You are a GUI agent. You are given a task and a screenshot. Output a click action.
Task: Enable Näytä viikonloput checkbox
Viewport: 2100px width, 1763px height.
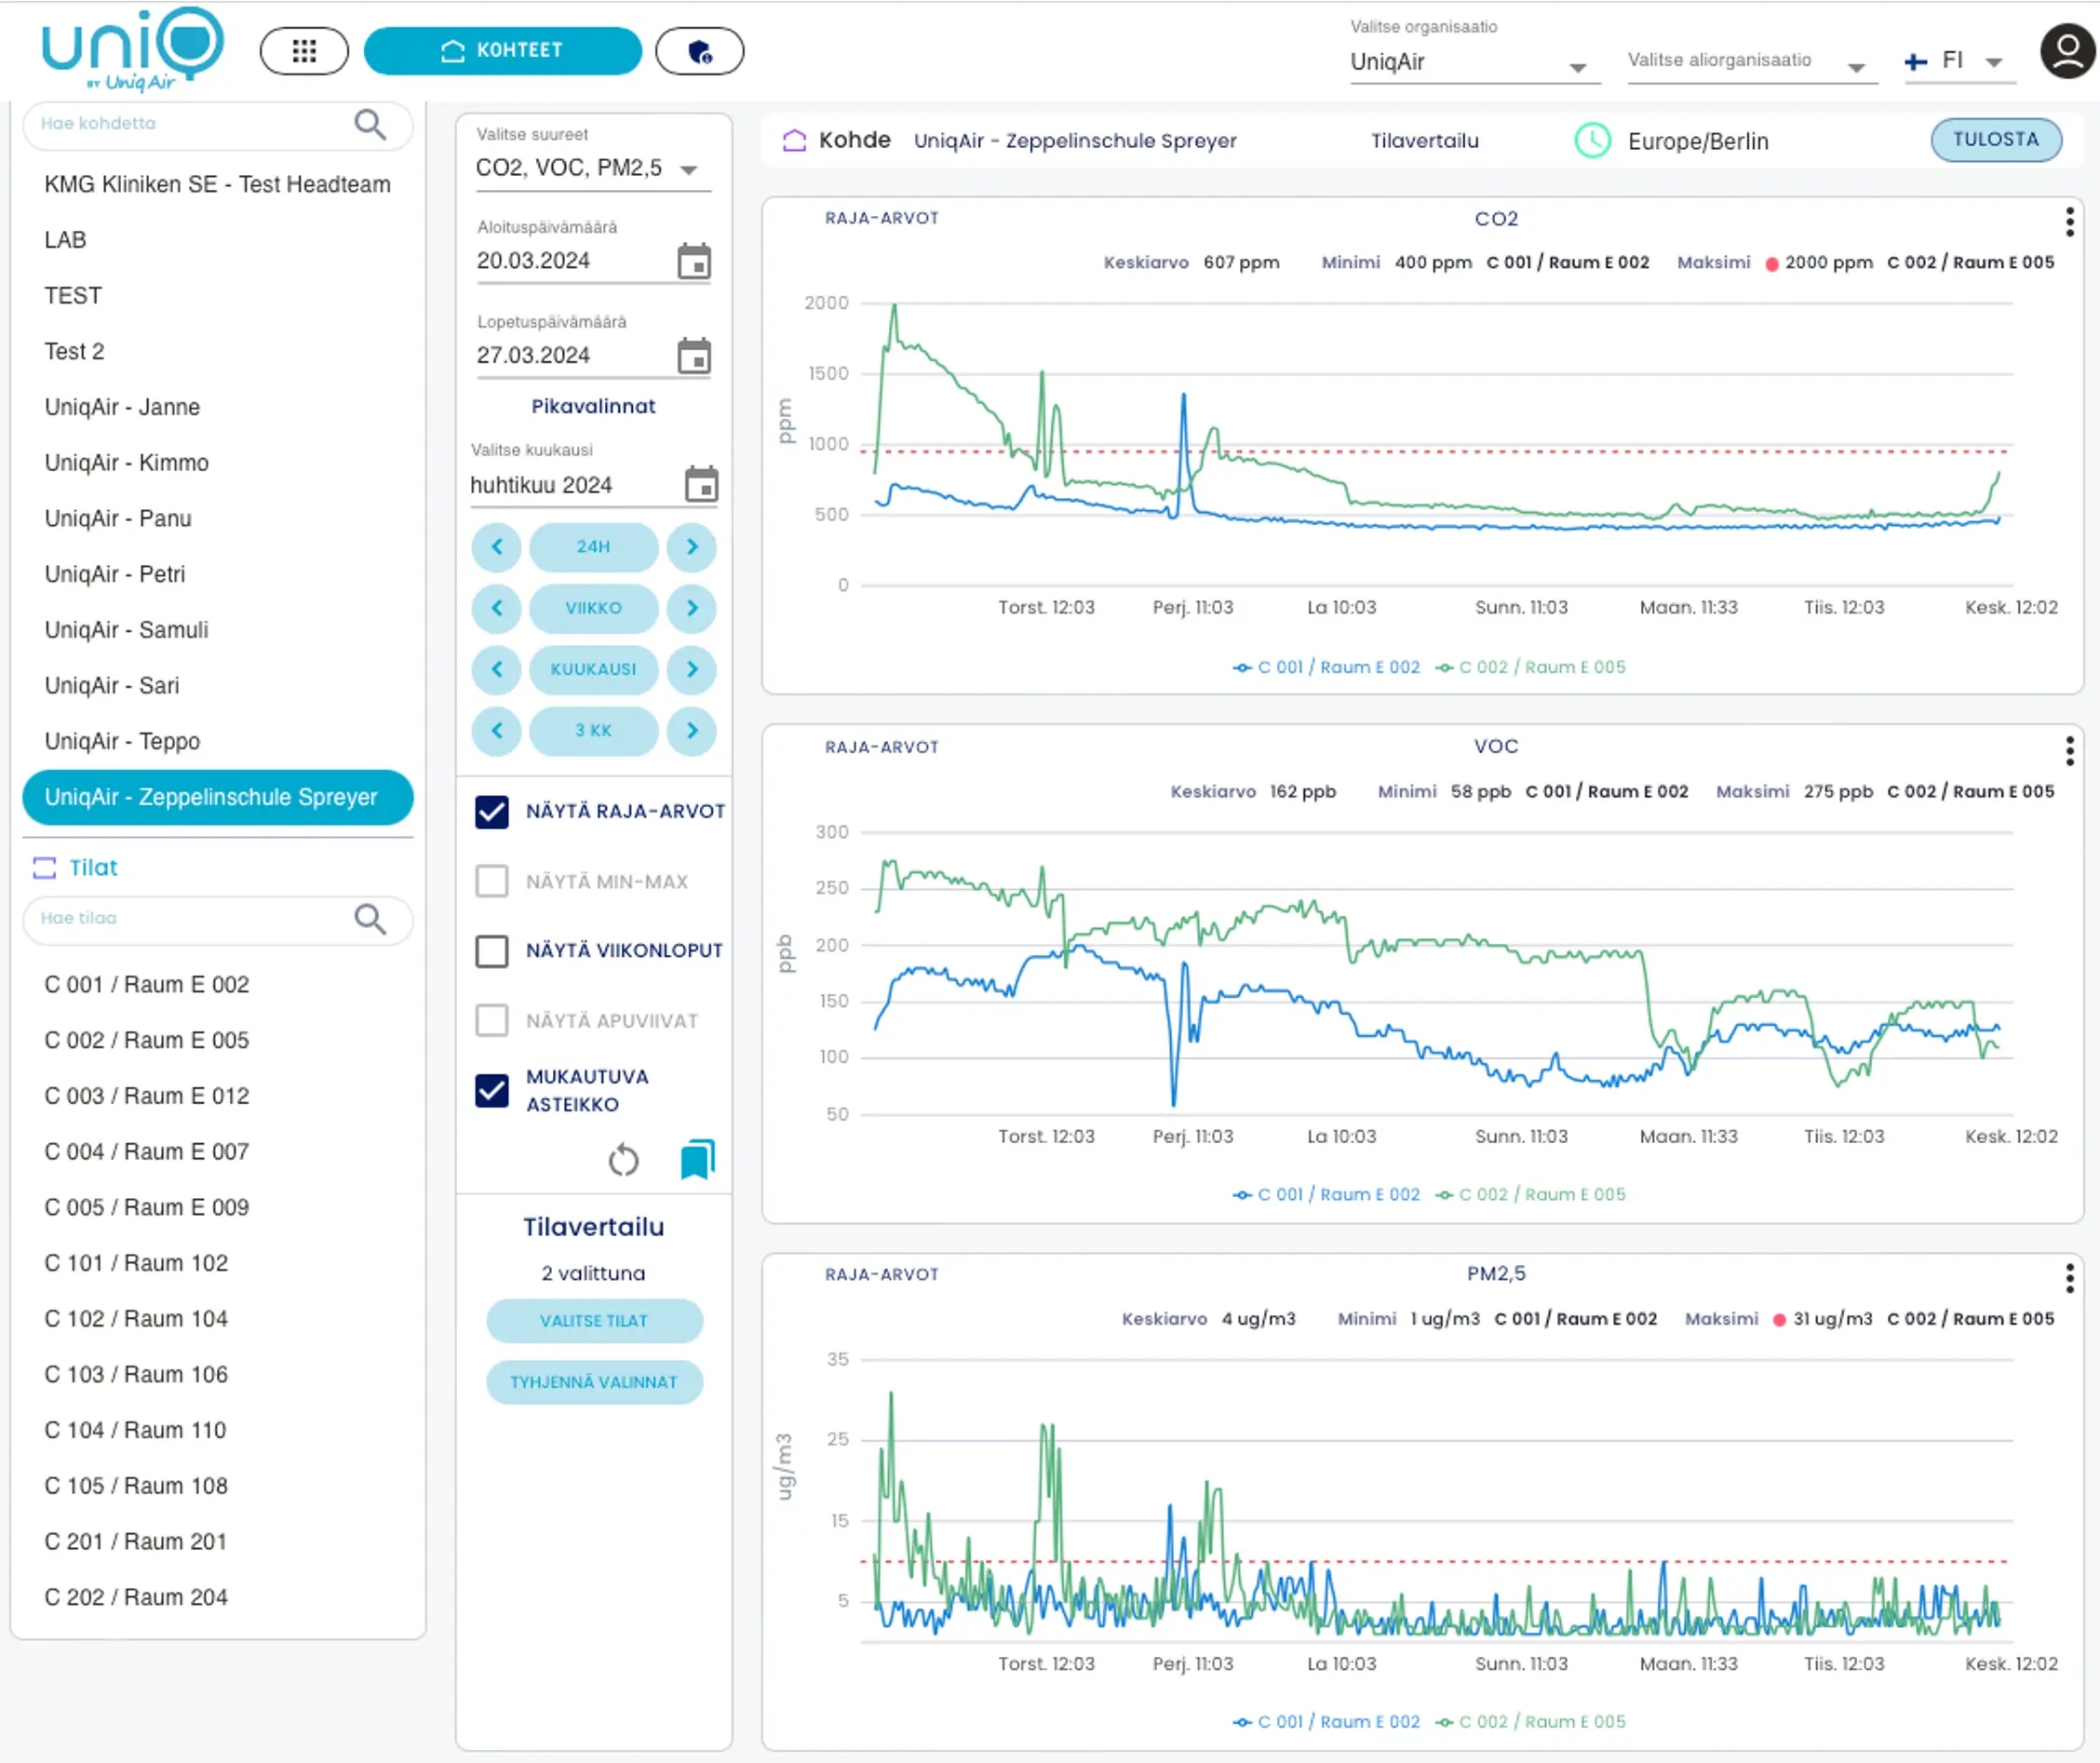[492, 951]
